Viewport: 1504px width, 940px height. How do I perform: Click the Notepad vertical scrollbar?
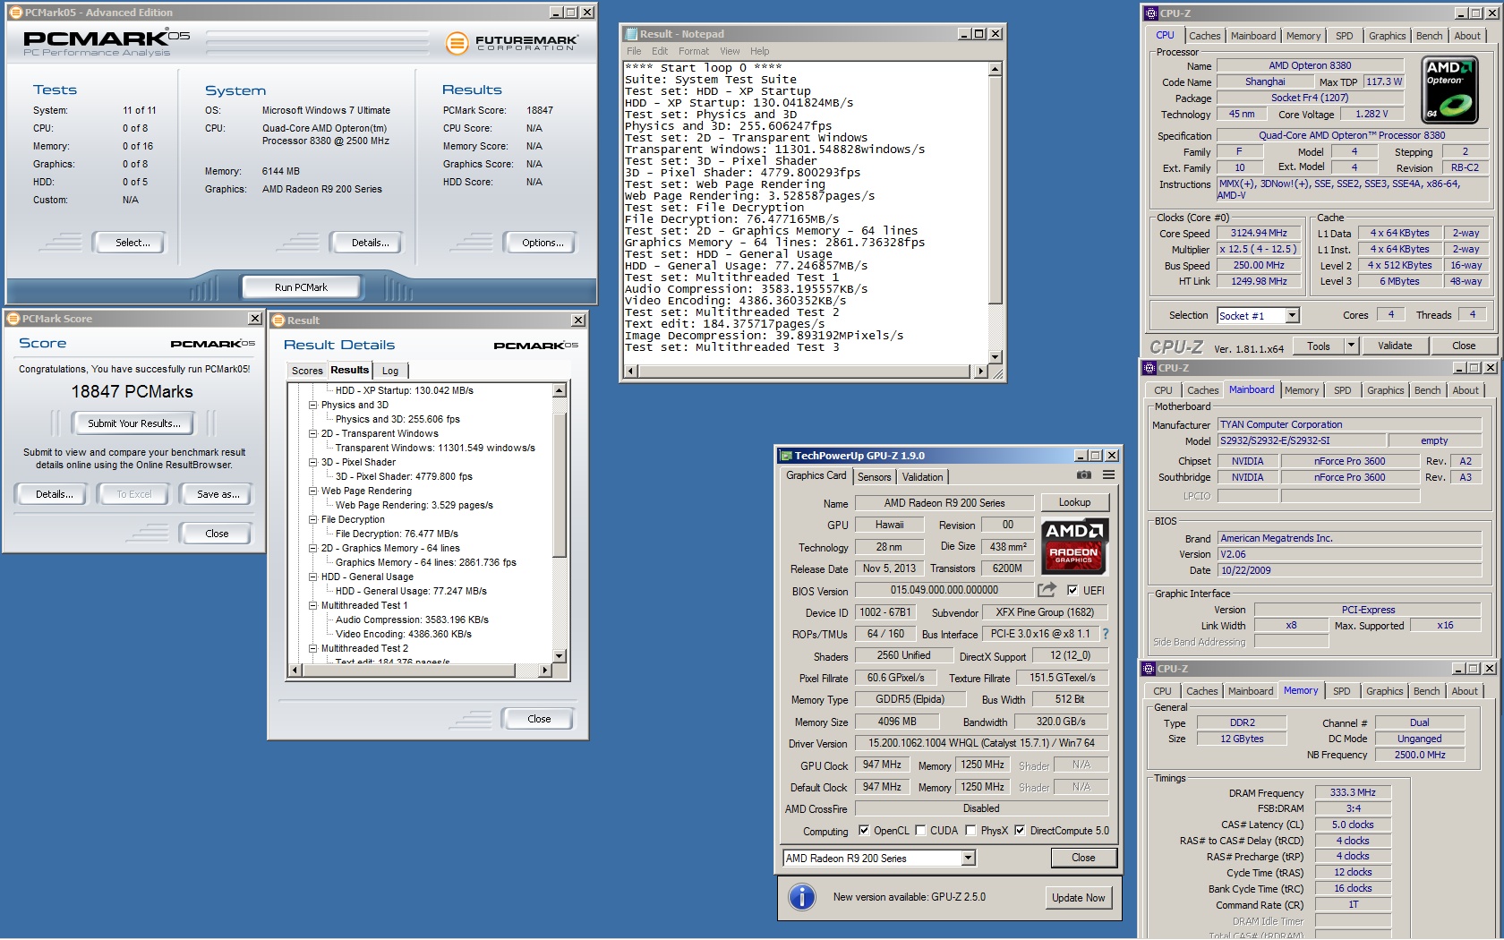[x=996, y=212]
